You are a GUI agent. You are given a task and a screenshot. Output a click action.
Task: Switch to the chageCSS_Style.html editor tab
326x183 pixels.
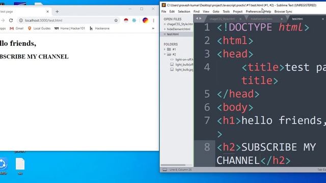click(222, 19)
